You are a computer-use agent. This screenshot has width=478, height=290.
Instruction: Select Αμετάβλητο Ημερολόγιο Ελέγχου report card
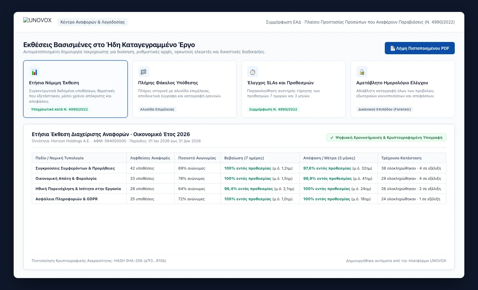403,89
